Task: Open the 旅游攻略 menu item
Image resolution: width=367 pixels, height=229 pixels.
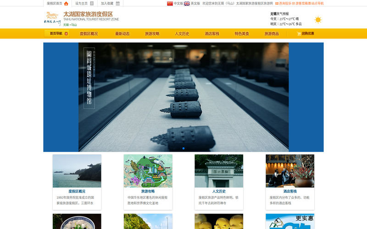Action: [152, 33]
